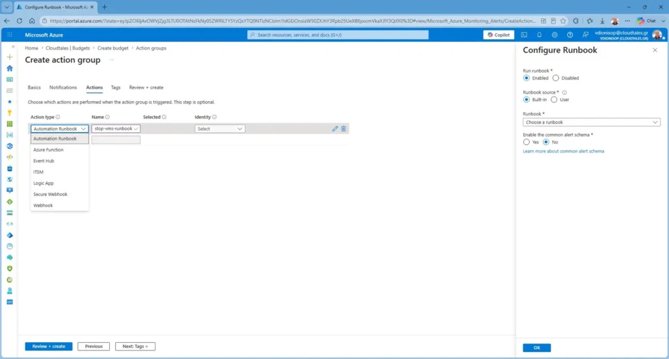Open All services list icon in sidebar
The height and width of the screenshot is (359, 669).
[x=10, y=90]
